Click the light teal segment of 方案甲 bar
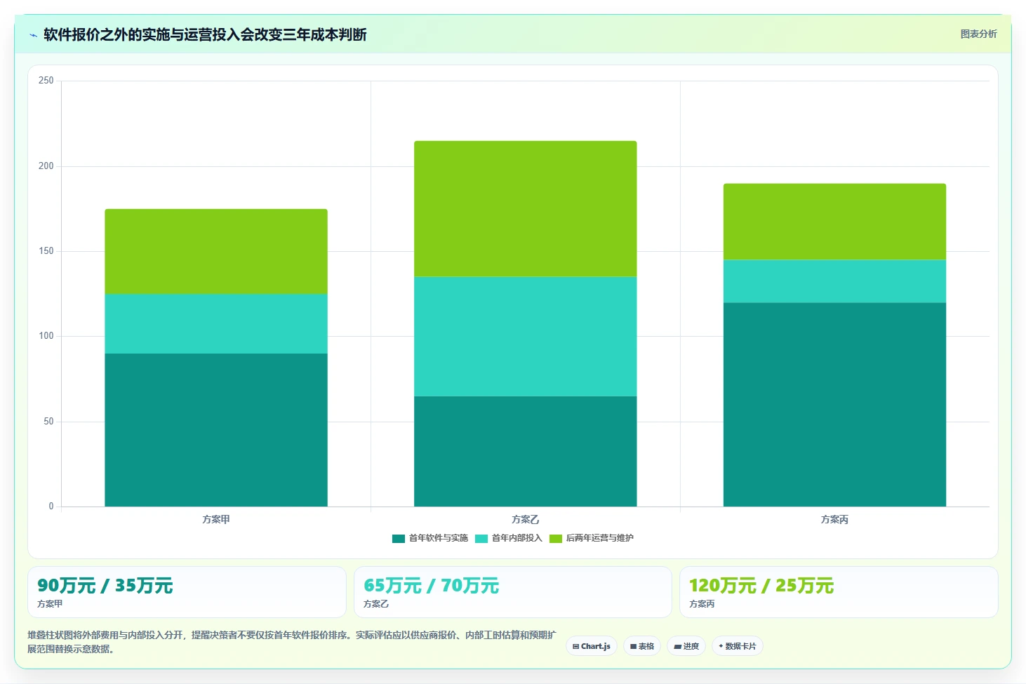 click(x=216, y=323)
